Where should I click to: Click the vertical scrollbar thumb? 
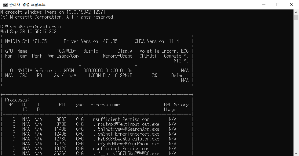point(296,17)
